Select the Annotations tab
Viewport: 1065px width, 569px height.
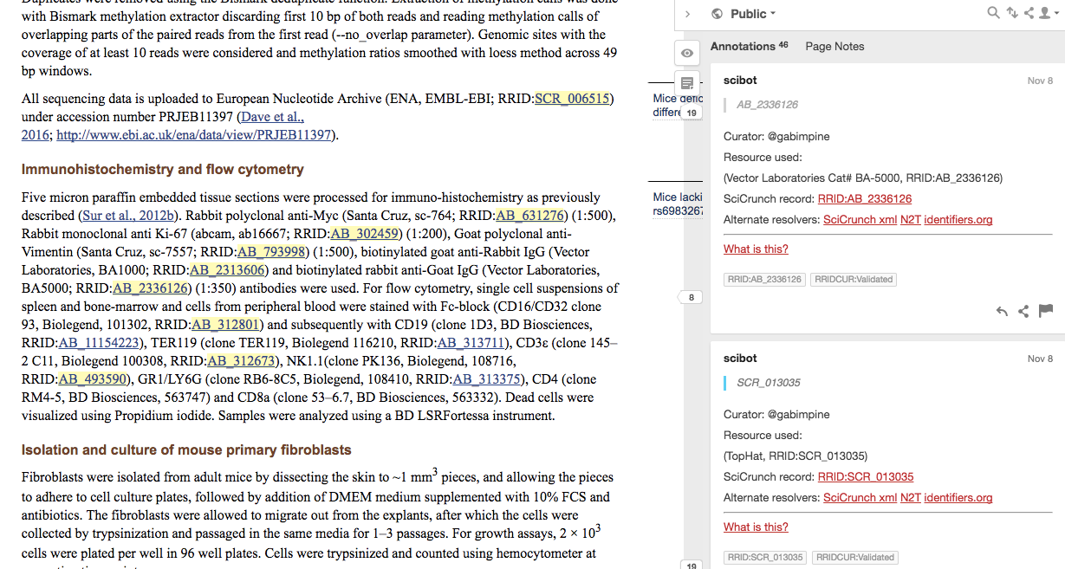[x=743, y=46]
